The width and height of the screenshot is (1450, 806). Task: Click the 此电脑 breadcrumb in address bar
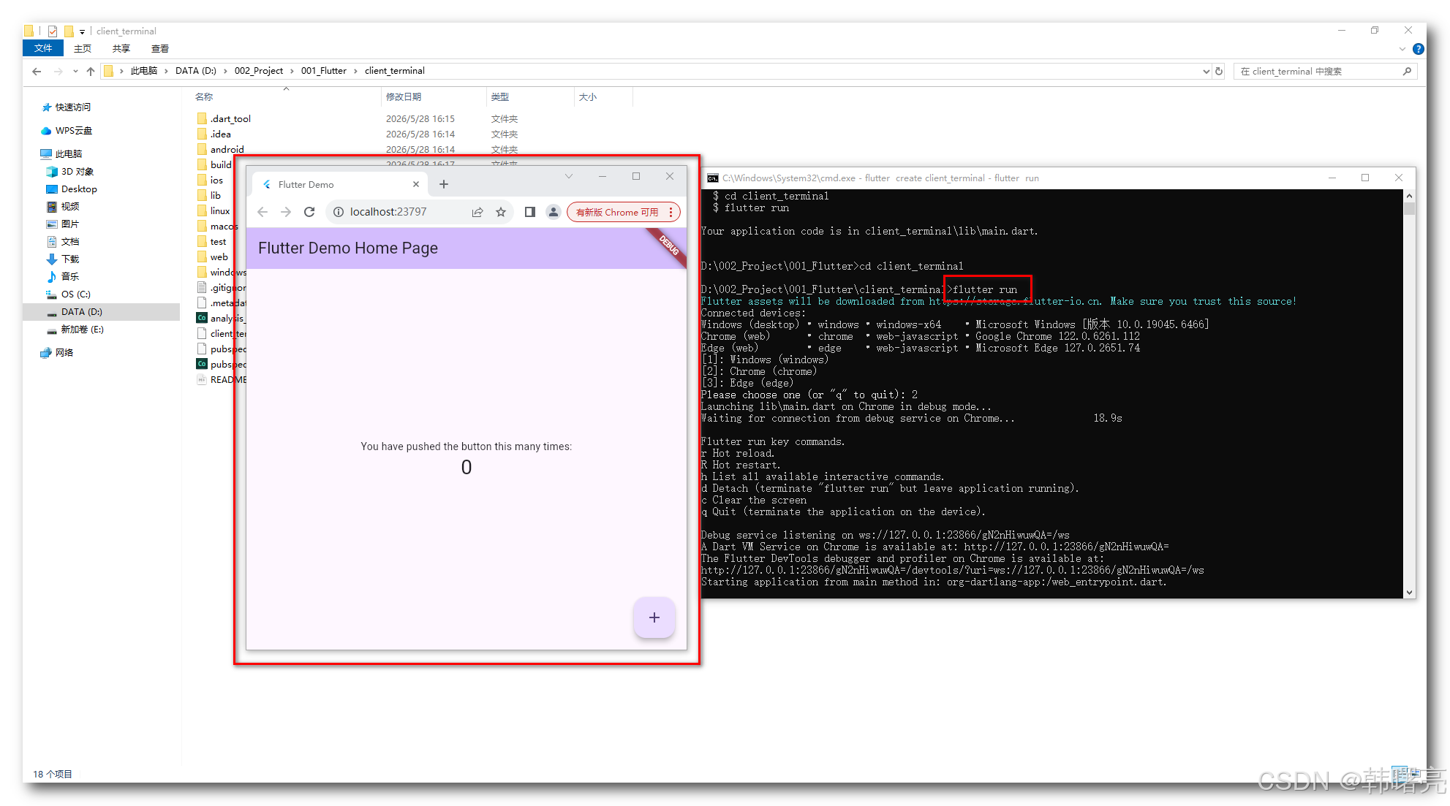point(144,71)
